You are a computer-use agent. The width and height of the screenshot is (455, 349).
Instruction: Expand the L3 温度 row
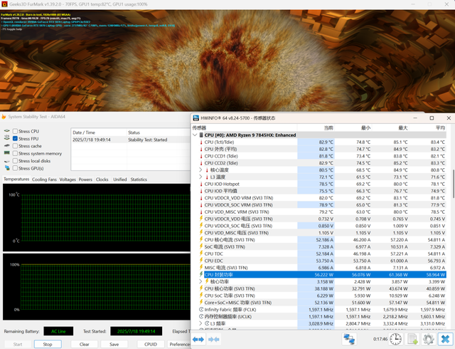pos(200,177)
